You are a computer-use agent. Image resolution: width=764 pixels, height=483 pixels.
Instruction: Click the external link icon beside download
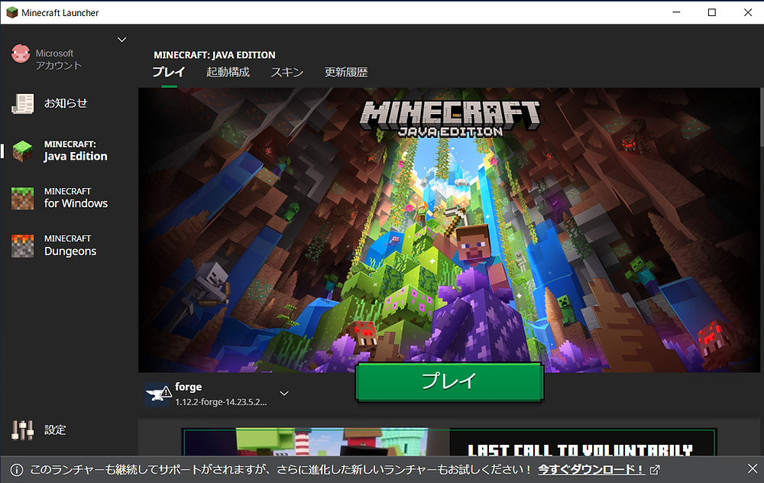click(x=655, y=470)
